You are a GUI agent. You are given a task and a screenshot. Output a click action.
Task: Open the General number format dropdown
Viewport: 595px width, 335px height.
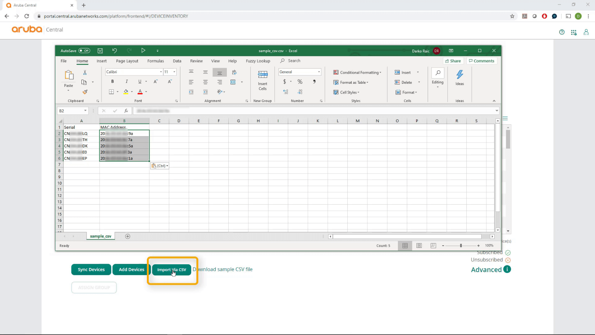319,72
